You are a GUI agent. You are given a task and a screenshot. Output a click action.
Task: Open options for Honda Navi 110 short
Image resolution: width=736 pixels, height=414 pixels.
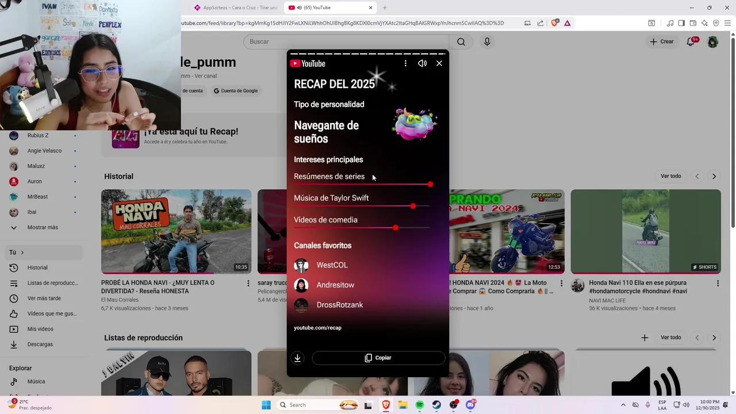(x=718, y=283)
